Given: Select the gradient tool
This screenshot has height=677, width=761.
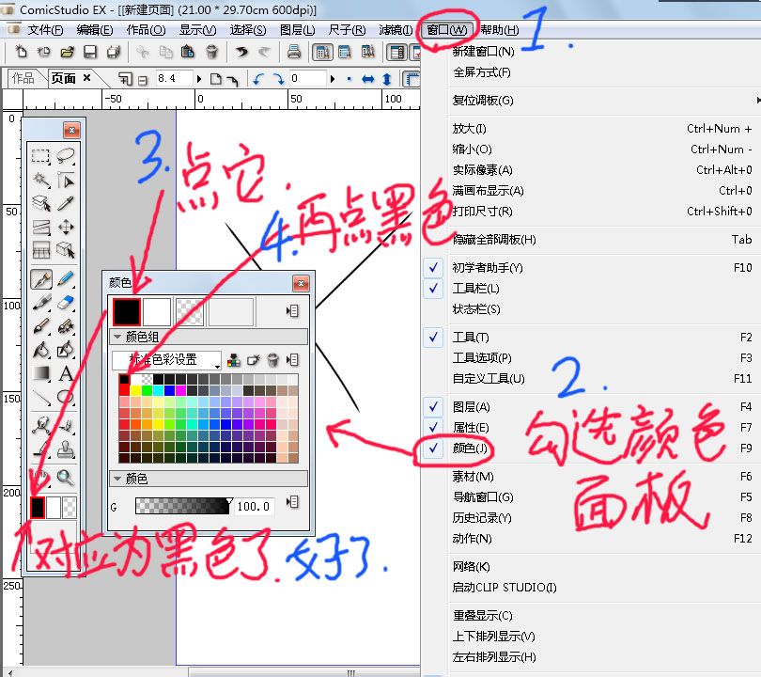Looking at the screenshot, I should [x=40, y=373].
